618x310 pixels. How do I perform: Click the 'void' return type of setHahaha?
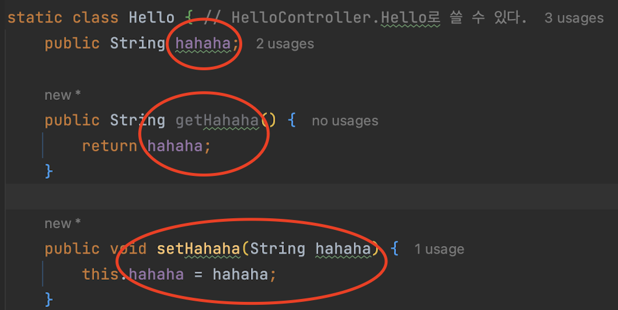pos(128,248)
